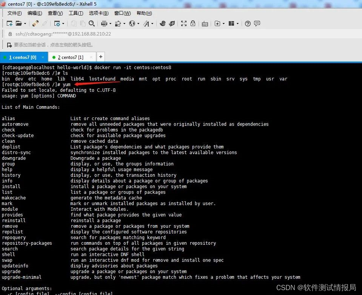Click the file transfer icon

(118, 23)
